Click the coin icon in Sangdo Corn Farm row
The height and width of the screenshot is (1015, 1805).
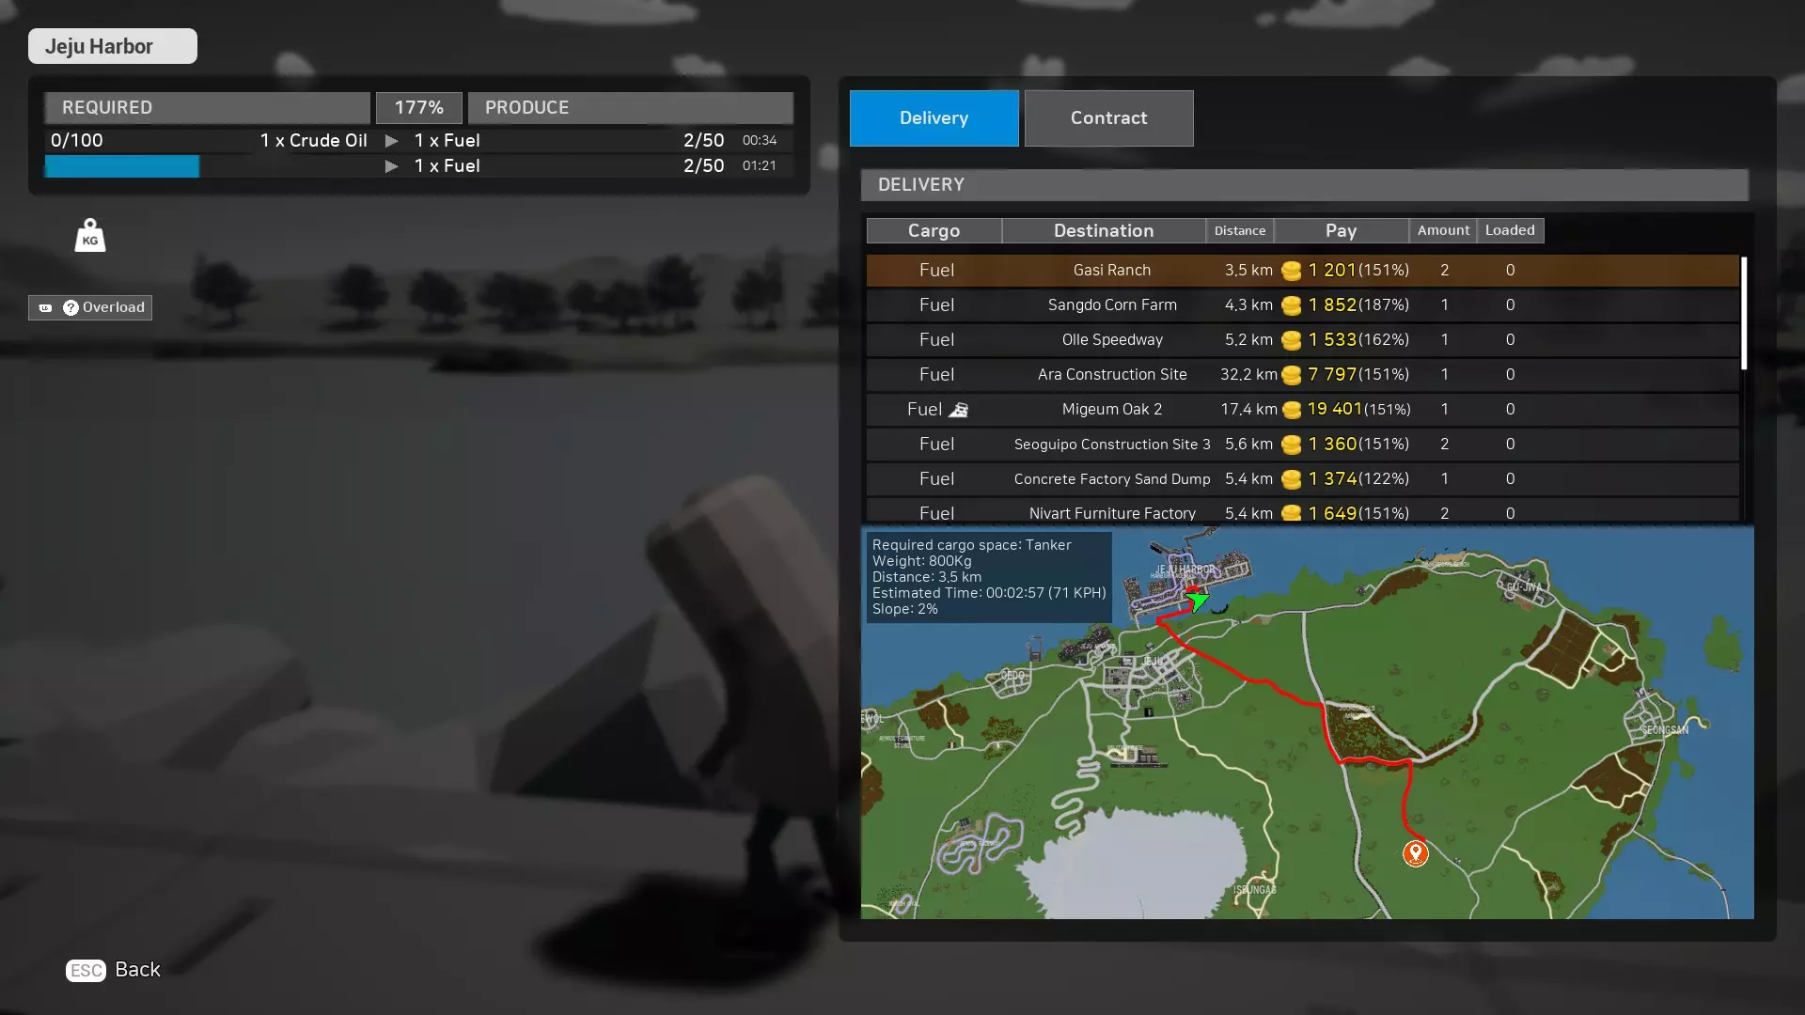(1291, 305)
